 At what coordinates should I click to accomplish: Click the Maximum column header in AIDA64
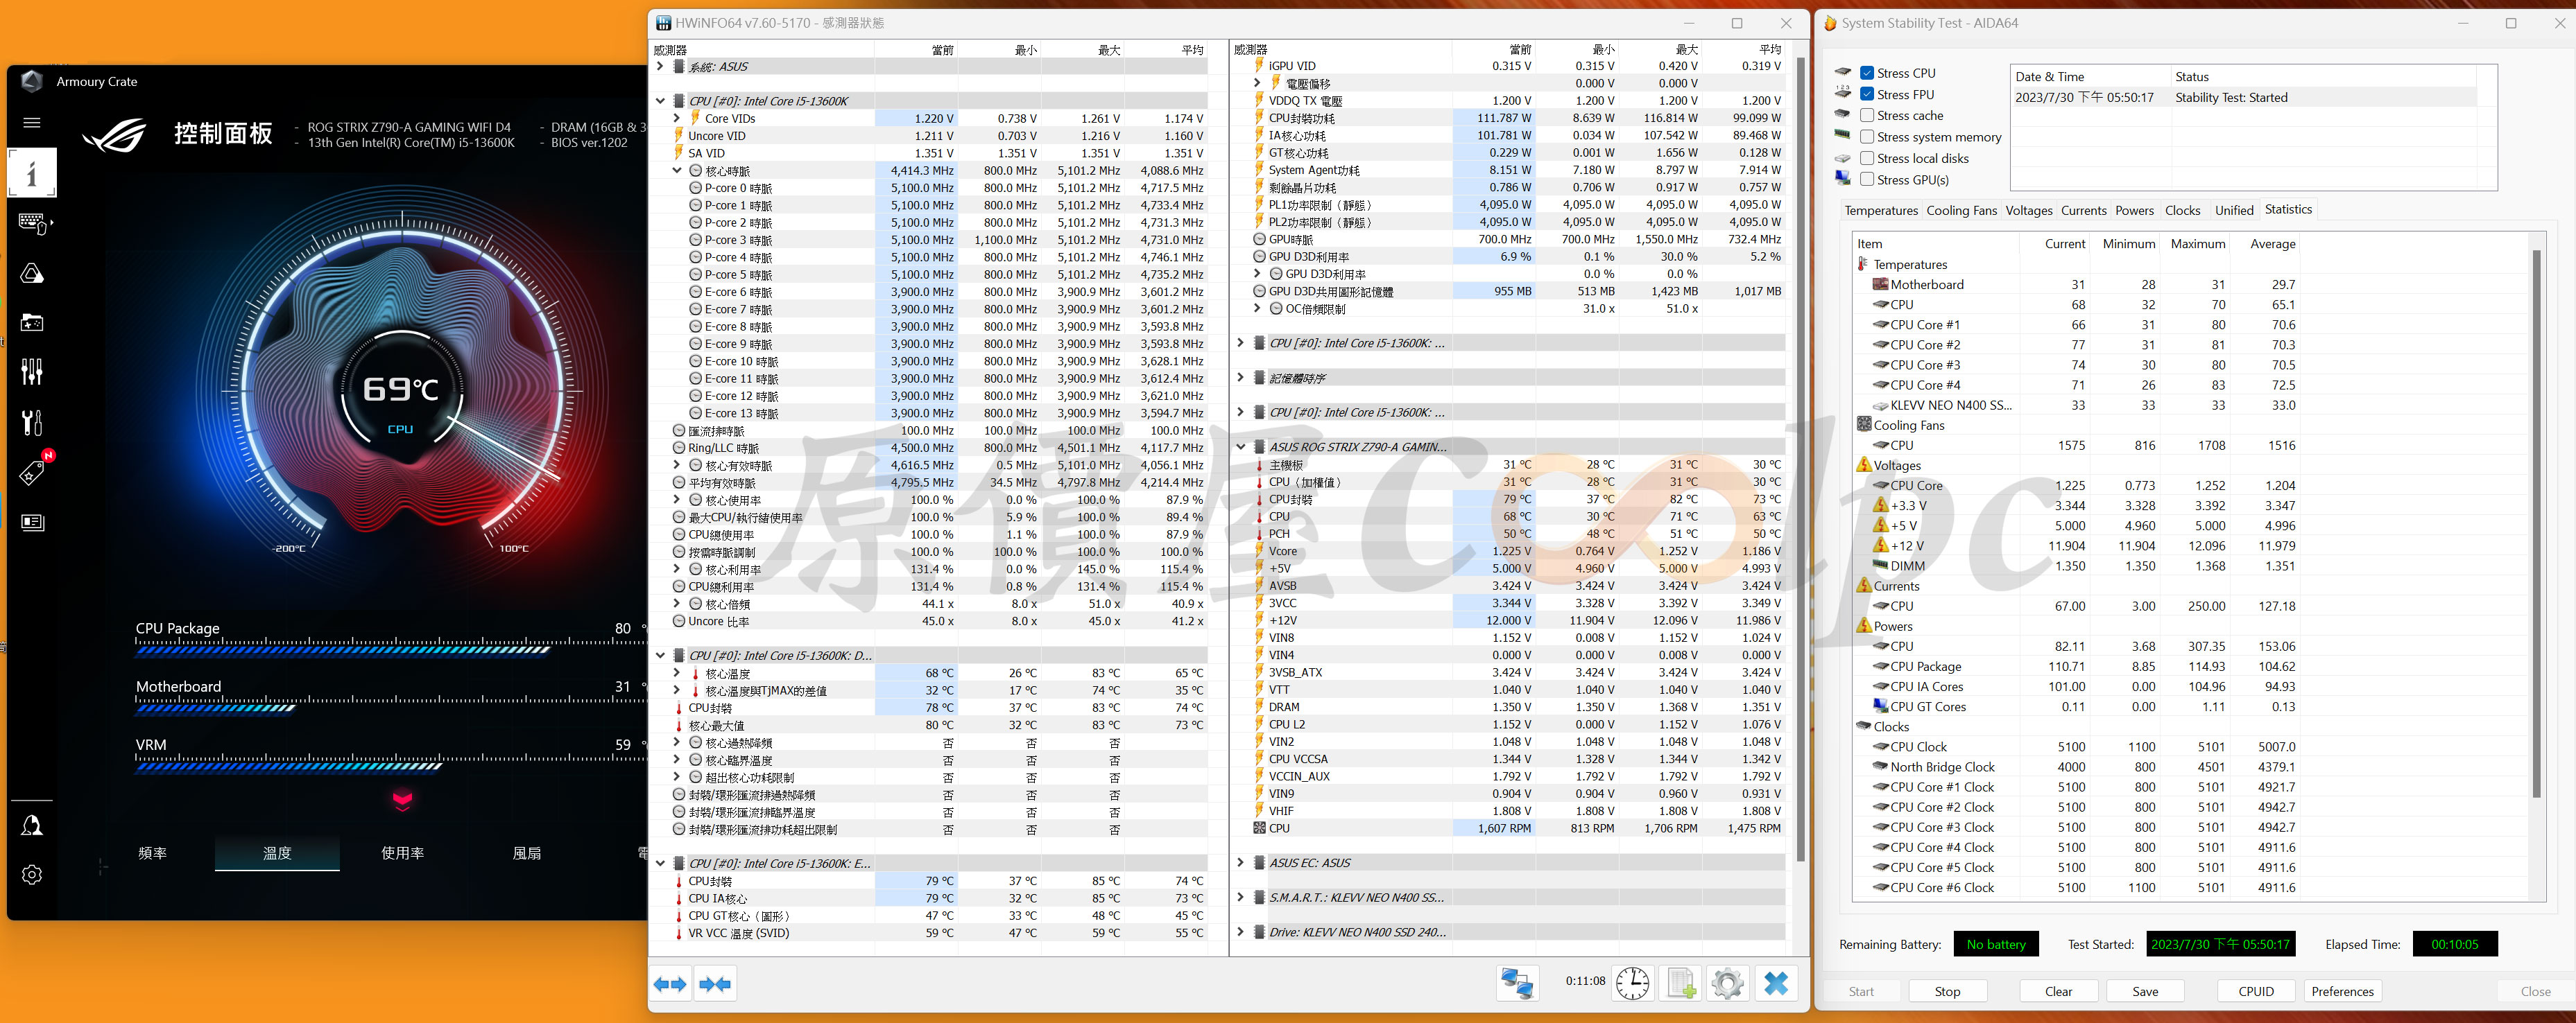[x=2197, y=244]
